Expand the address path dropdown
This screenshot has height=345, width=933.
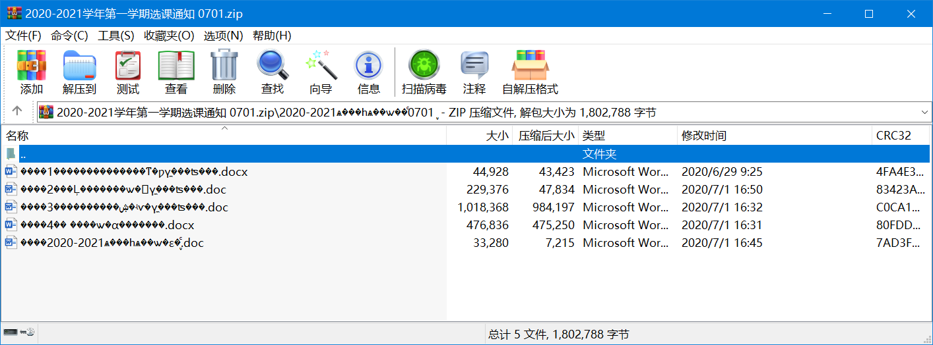click(924, 112)
